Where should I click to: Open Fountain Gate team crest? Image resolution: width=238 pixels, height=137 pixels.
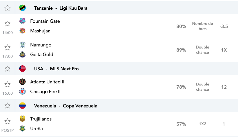22,21
